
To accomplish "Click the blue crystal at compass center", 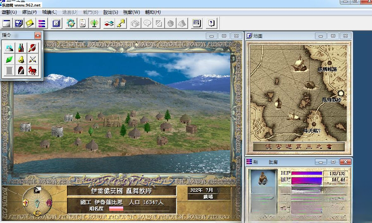I will pos(38,203).
